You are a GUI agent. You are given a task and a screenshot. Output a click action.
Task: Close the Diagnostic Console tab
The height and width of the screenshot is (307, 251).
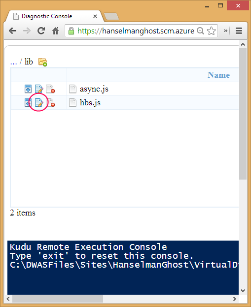[95, 16]
